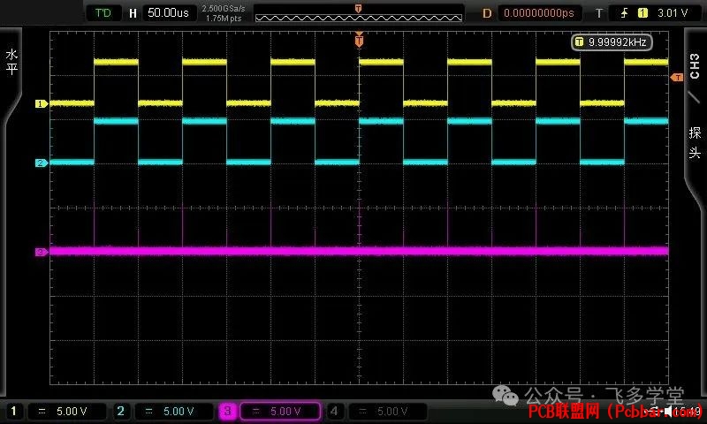
Task: Click the 0.00000000ps delay value
Action: pyautogui.click(x=539, y=13)
